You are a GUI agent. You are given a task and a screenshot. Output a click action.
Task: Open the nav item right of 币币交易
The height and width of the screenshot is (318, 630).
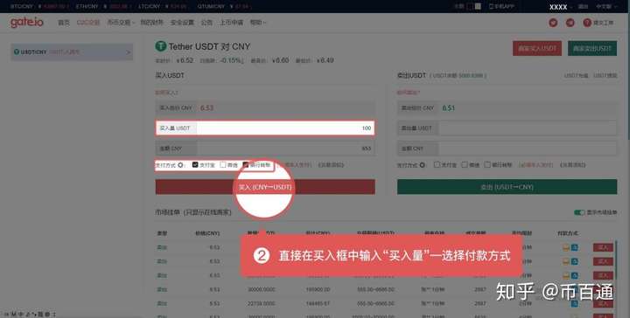click(152, 23)
